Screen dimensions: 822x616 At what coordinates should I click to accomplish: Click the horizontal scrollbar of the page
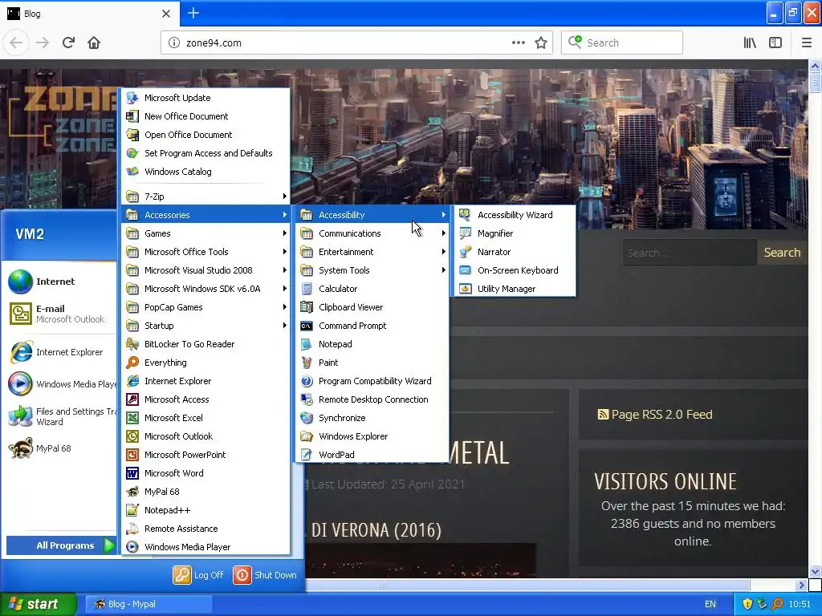[x=527, y=585]
